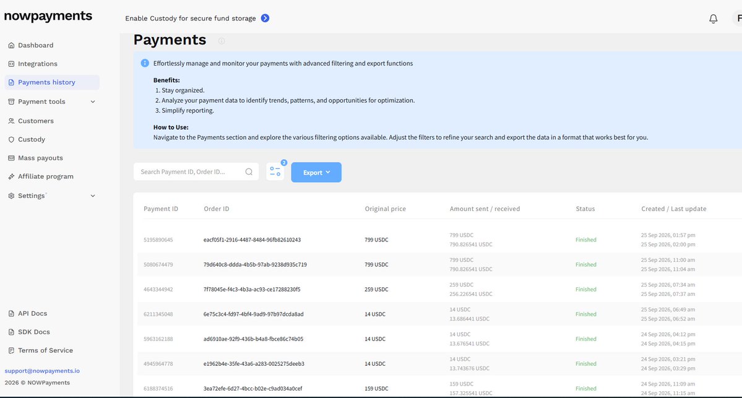Click payment ID 4945964778
The image size is (742, 398).
[158, 364]
